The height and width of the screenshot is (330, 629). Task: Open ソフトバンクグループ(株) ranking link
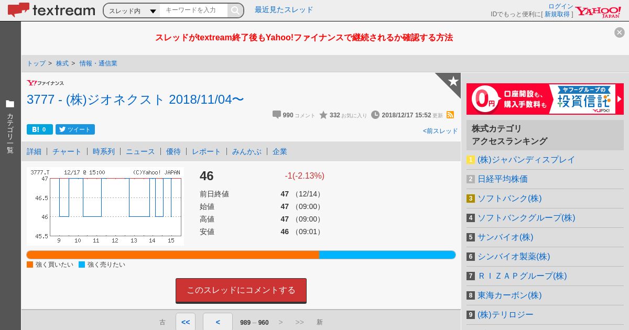(526, 218)
